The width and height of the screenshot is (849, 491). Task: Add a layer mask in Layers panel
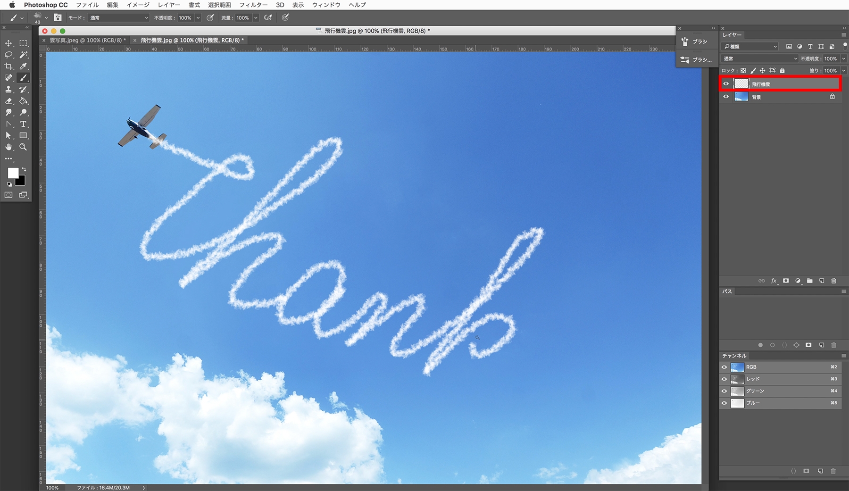pyautogui.click(x=786, y=281)
